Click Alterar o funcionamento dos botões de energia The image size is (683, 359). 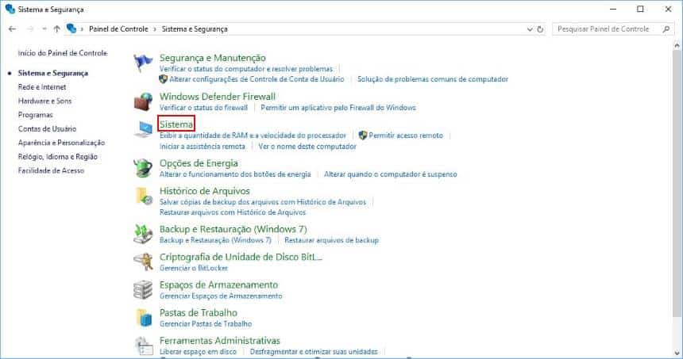tap(235, 174)
